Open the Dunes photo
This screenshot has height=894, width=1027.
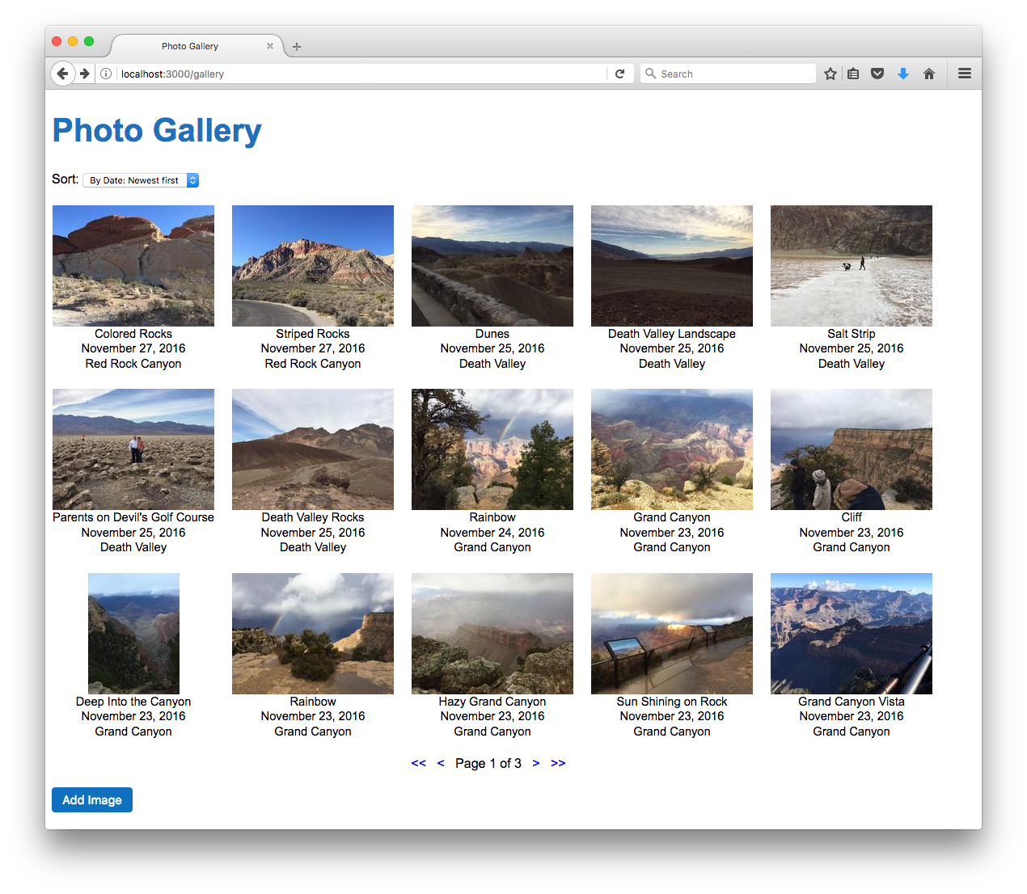click(492, 266)
